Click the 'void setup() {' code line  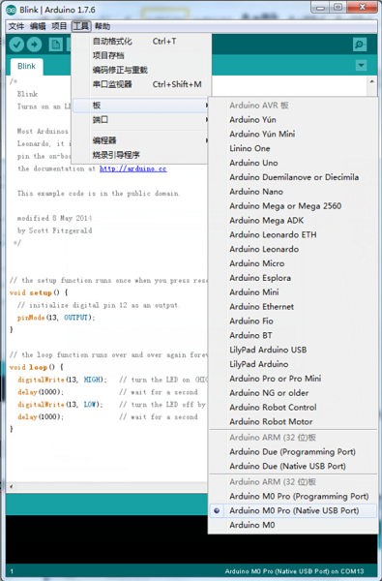(x=39, y=292)
